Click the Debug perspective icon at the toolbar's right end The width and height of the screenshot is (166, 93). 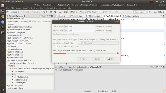[164, 12]
